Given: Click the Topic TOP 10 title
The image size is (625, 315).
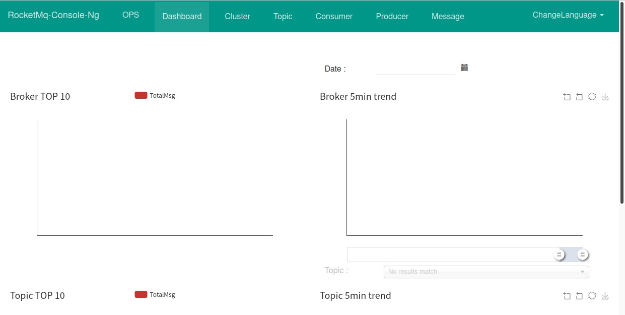Looking at the screenshot, I should click(38, 295).
